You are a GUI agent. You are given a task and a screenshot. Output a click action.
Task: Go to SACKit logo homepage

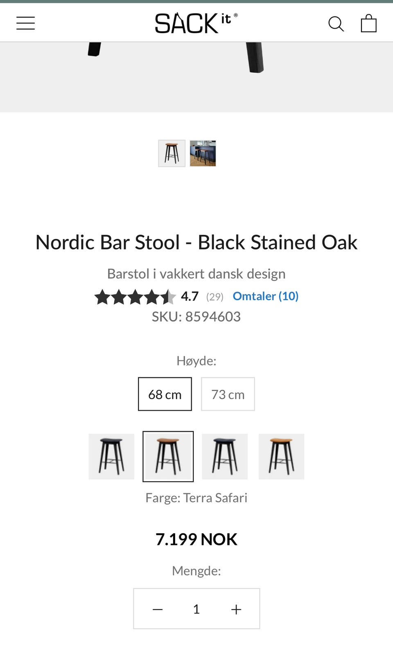[x=196, y=23]
